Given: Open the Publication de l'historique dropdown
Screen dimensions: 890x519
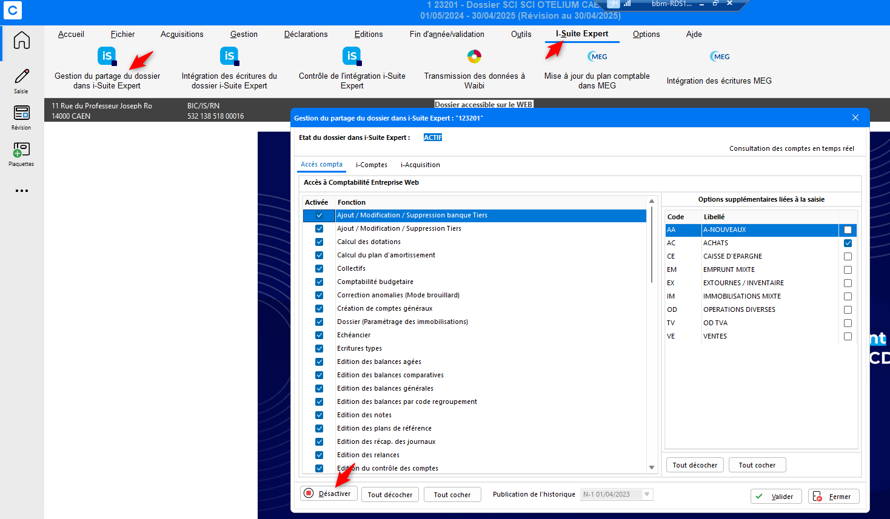Looking at the screenshot, I should click(647, 494).
